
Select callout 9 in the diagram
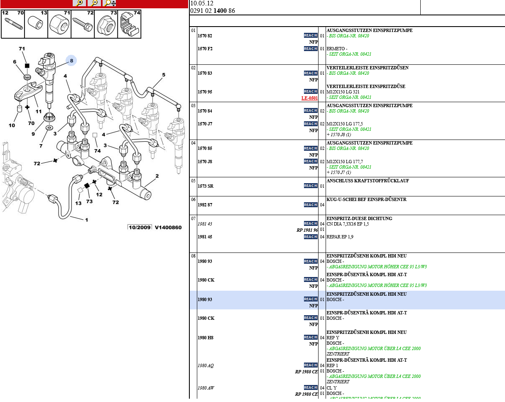point(33,134)
